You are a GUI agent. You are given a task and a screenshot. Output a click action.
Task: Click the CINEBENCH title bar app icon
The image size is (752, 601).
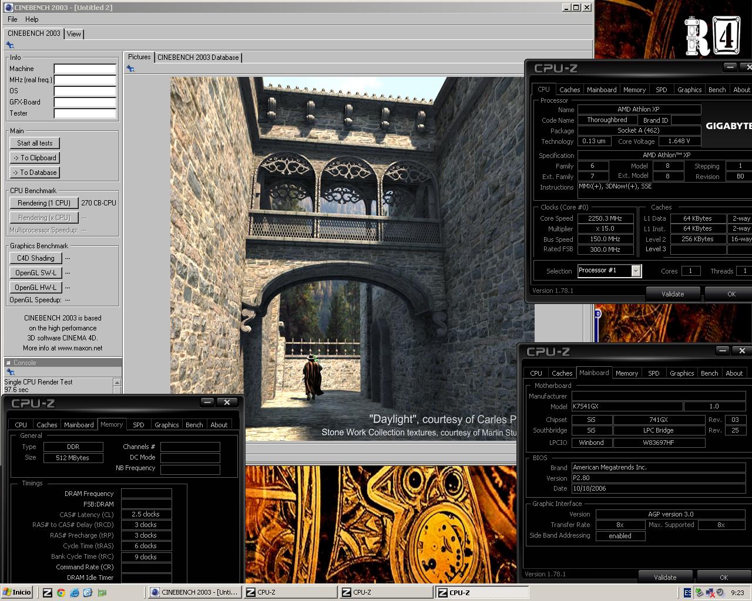[x=8, y=8]
